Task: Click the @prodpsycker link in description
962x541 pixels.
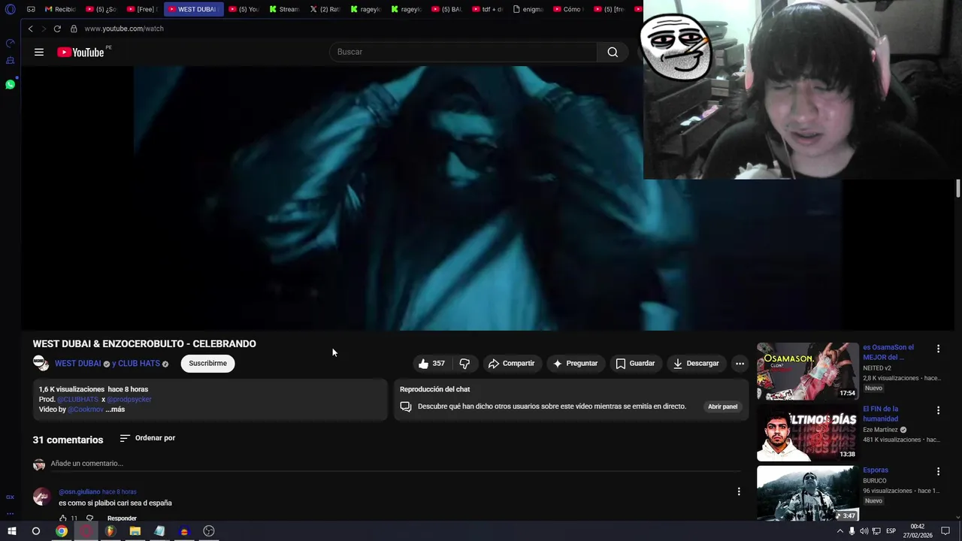Action: click(x=129, y=400)
